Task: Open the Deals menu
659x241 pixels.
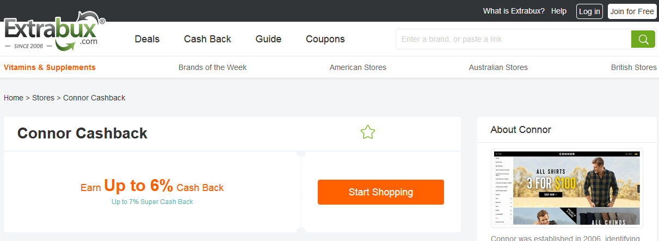Action: pos(147,39)
